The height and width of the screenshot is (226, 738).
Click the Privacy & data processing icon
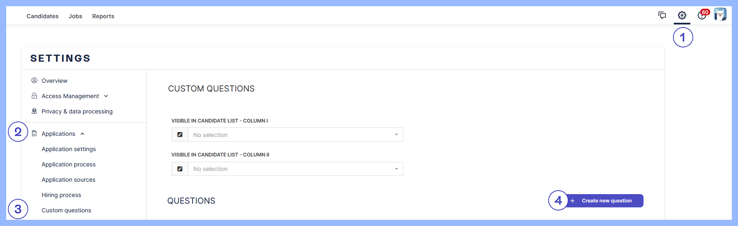(34, 111)
